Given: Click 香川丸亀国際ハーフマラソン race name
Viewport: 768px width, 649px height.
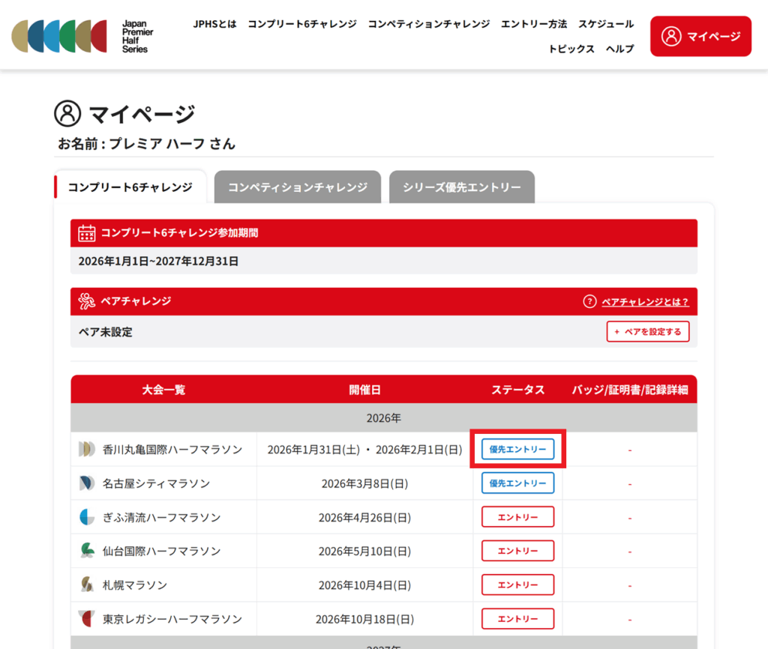Looking at the screenshot, I should (x=172, y=450).
